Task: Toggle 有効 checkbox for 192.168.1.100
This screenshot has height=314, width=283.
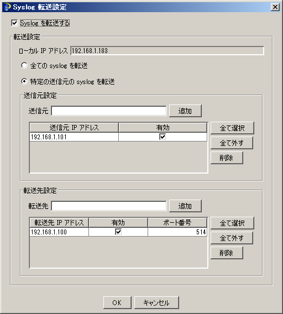Action: pyautogui.click(x=118, y=232)
